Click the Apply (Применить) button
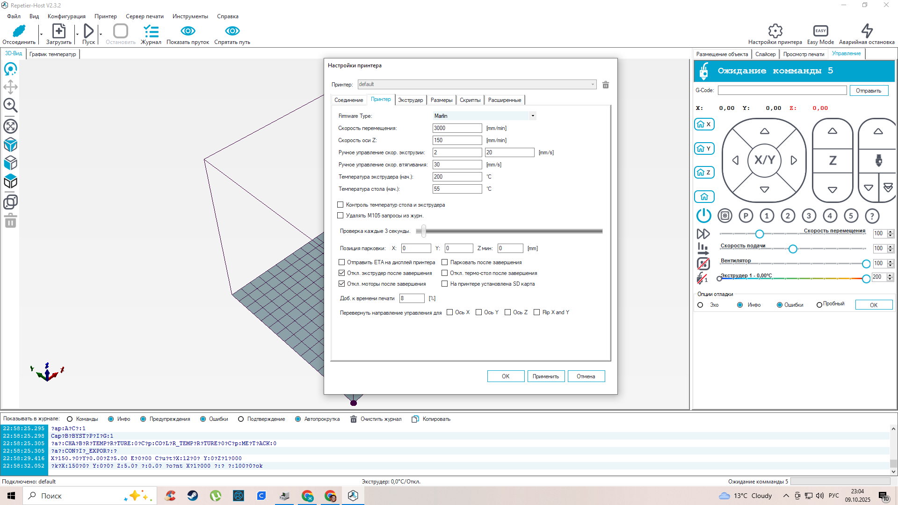This screenshot has width=898, height=505. [546, 376]
